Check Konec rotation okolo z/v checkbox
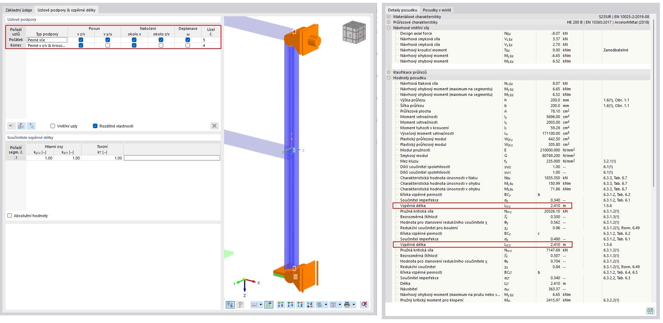Viewport: 663px width, 323px height. coord(161,45)
